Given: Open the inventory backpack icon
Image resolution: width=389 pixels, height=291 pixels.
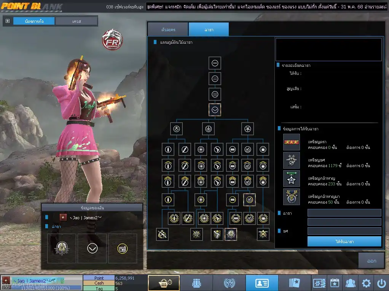Looking at the screenshot, I should [196, 283].
